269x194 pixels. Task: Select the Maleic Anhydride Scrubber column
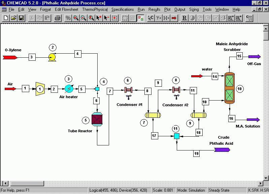point(230,88)
